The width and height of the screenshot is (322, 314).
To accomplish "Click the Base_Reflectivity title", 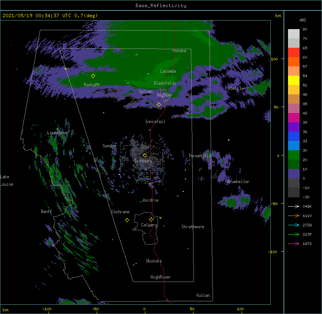I will pos(161,6).
